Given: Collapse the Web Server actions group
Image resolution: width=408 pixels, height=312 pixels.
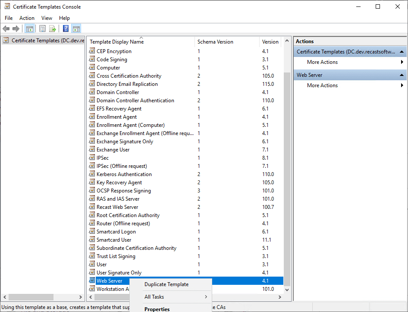Looking at the screenshot, I should coord(402,75).
